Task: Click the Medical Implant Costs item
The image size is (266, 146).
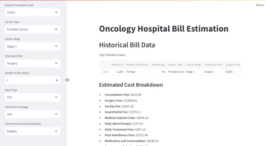Action: pos(127,118)
